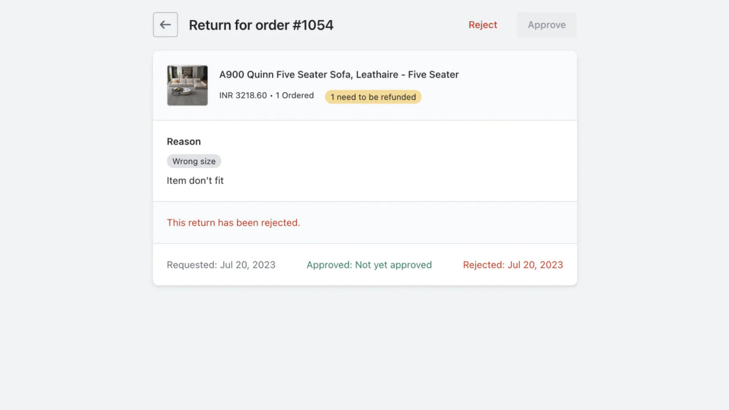Click the Rejected: Jul 20, 2023 date

coord(513,265)
